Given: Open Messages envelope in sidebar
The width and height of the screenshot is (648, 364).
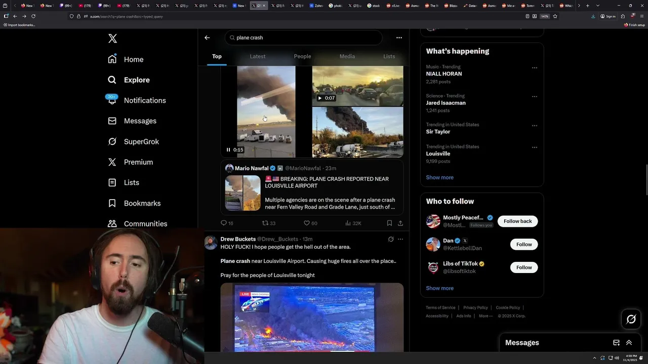Looking at the screenshot, I should [x=133, y=121].
